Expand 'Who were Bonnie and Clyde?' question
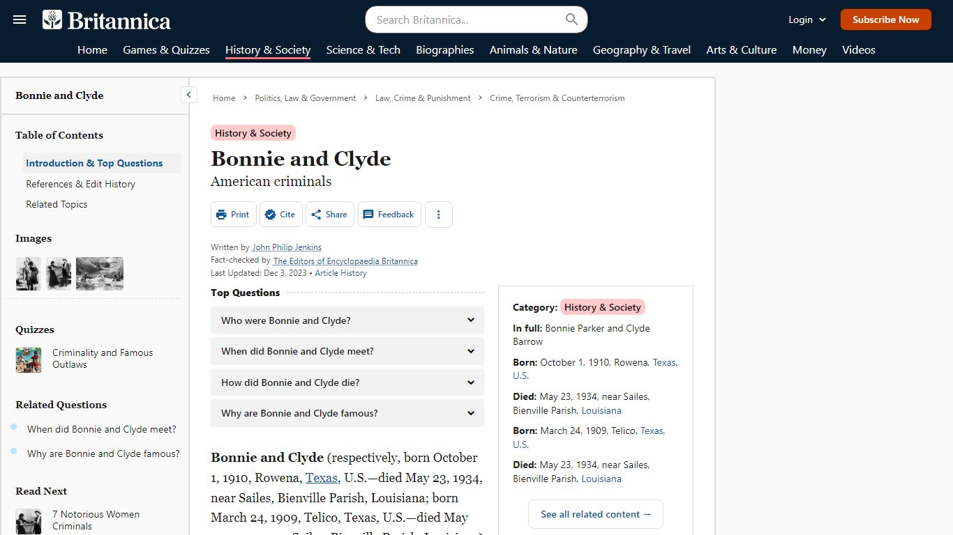 click(347, 320)
